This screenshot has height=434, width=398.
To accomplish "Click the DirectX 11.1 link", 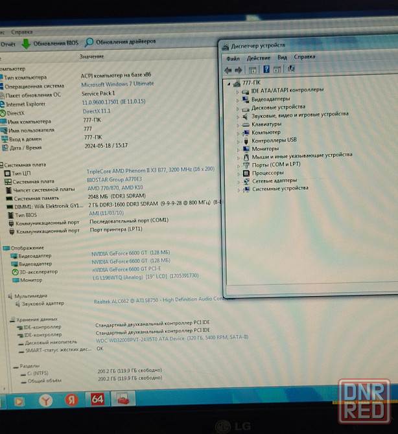I will pos(97,111).
